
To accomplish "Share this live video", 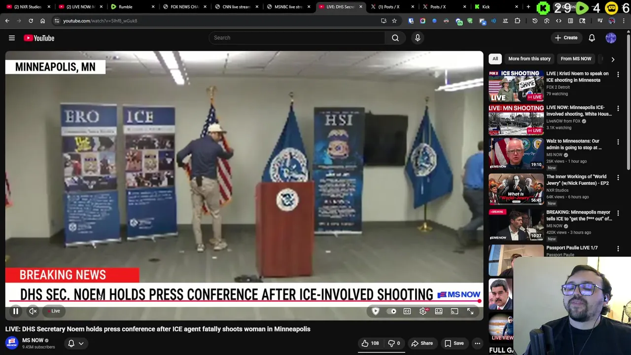I will (422, 343).
